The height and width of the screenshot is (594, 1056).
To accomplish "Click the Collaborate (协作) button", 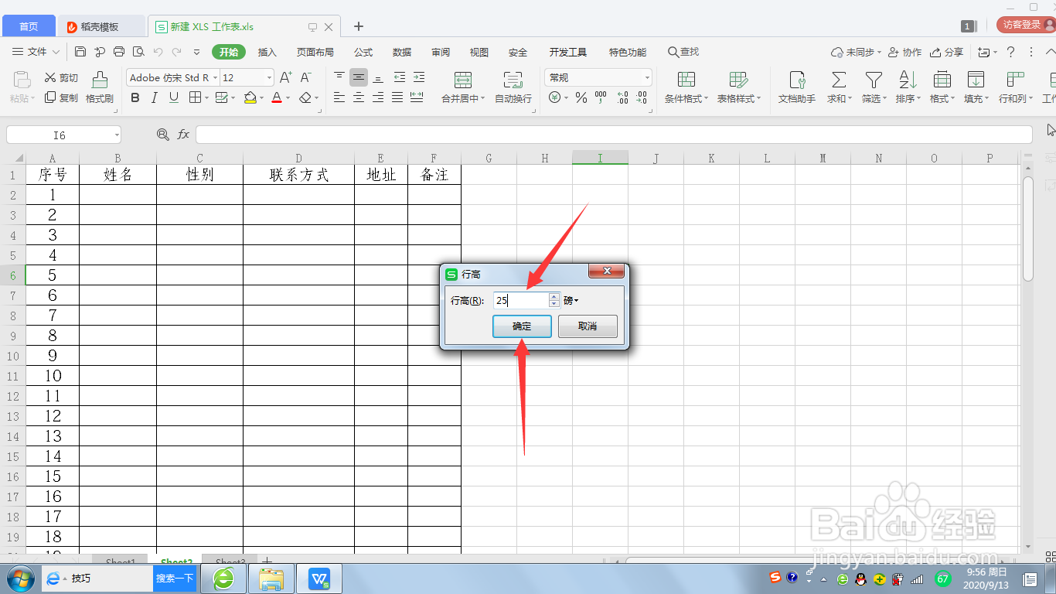I will [905, 52].
